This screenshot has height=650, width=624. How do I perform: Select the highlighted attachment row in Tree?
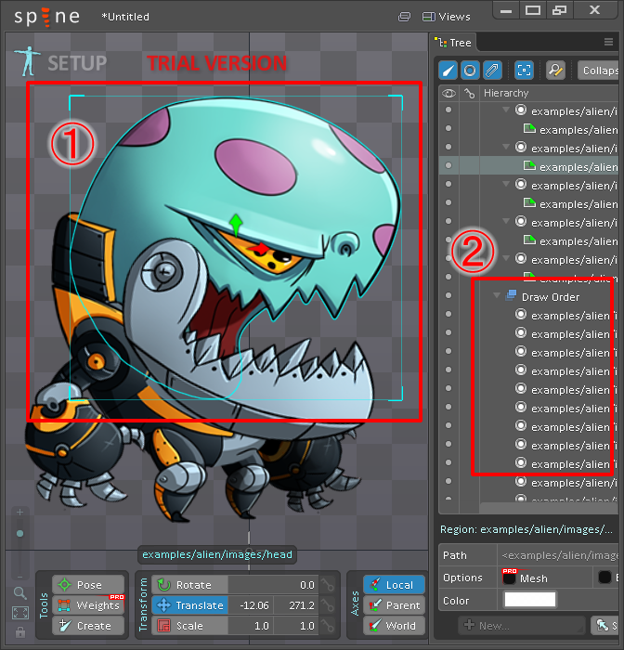pos(528,165)
